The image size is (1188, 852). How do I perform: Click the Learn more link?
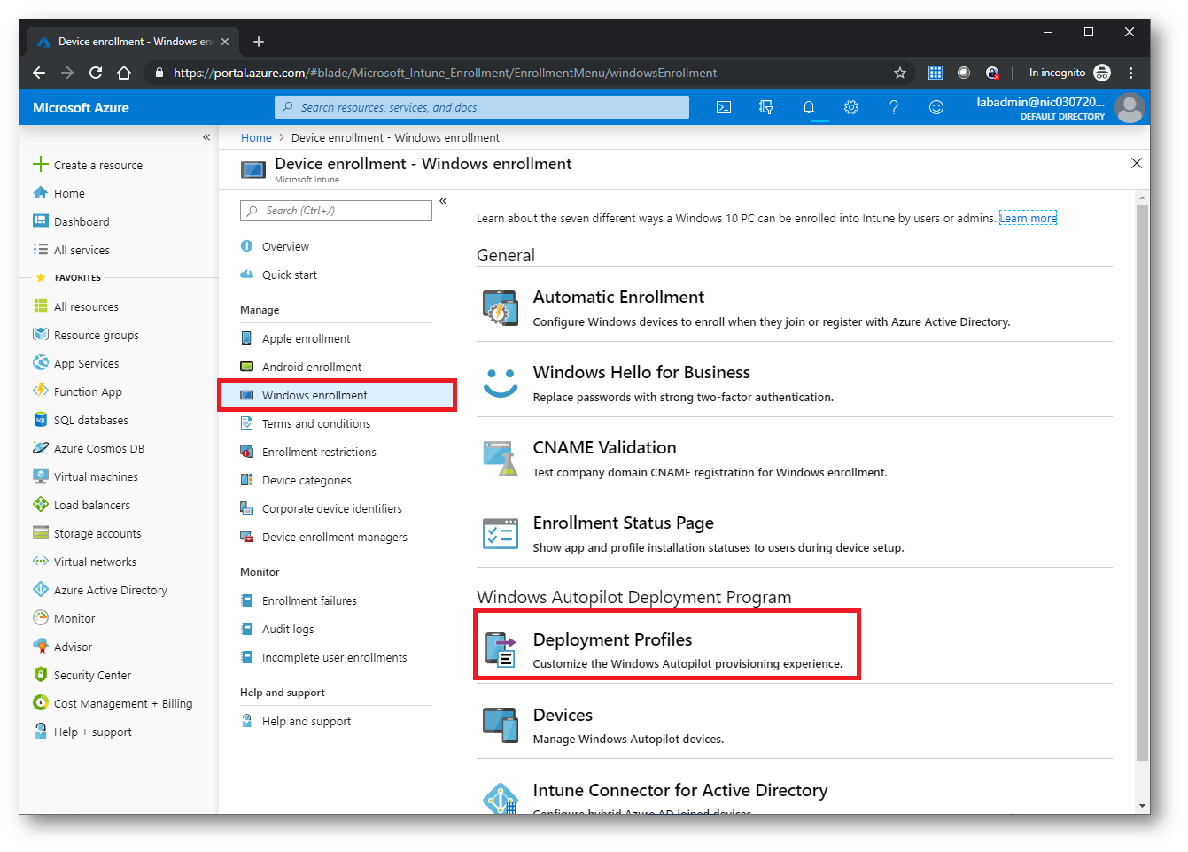click(1028, 218)
